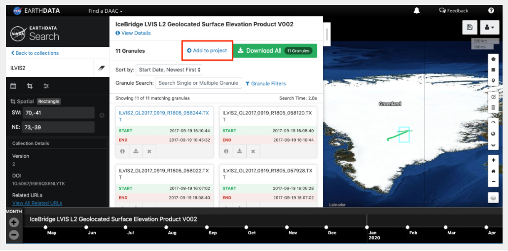Click the panel collapse handle beside title
Image resolution: width=508 pixels, height=251 pixels.
pos(327,35)
